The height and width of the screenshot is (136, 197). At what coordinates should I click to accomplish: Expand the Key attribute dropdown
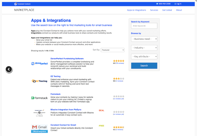point(144,56)
